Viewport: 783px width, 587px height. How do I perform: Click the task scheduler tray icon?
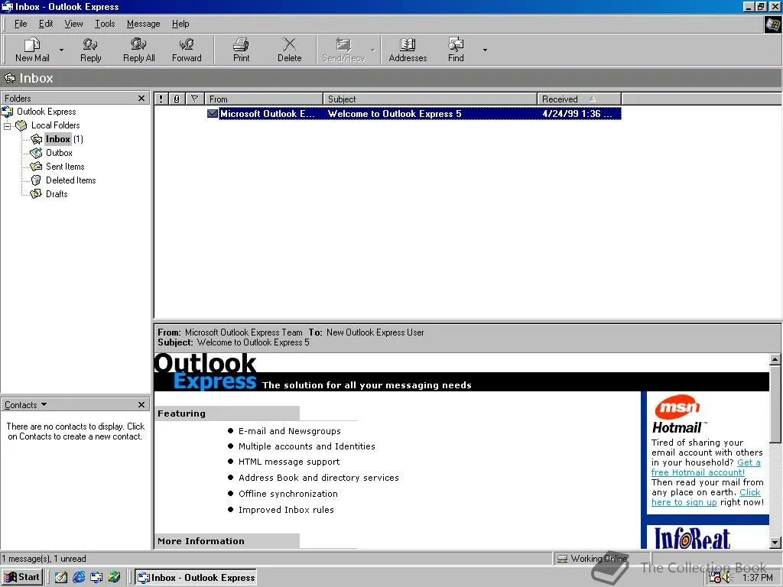click(x=715, y=578)
